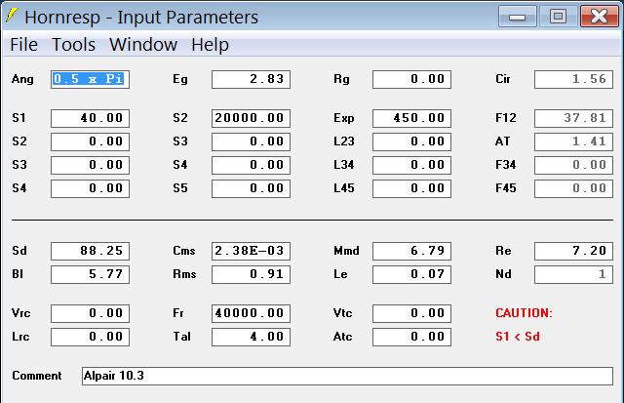
Task: Click the L23 input field
Action: pos(411,141)
